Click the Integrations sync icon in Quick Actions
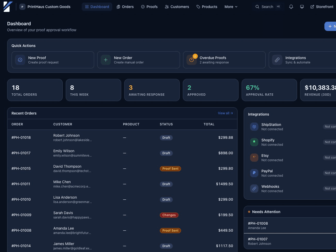Image resolution: width=336 pixels, height=252 pixels. [x=277, y=60]
